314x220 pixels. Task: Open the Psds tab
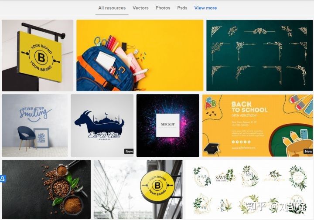tap(182, 8)
